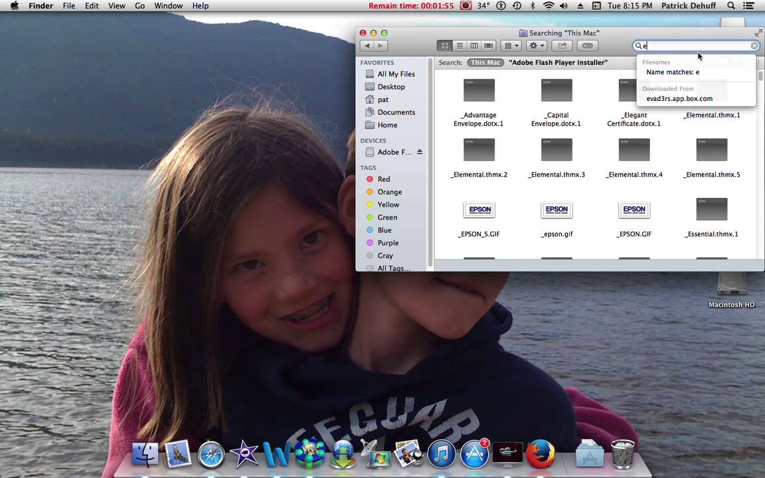The image size is (765, 478).
Task: Open Desktop in Finder sidebar
Action: pyautogui.click(x=390, y=87)
